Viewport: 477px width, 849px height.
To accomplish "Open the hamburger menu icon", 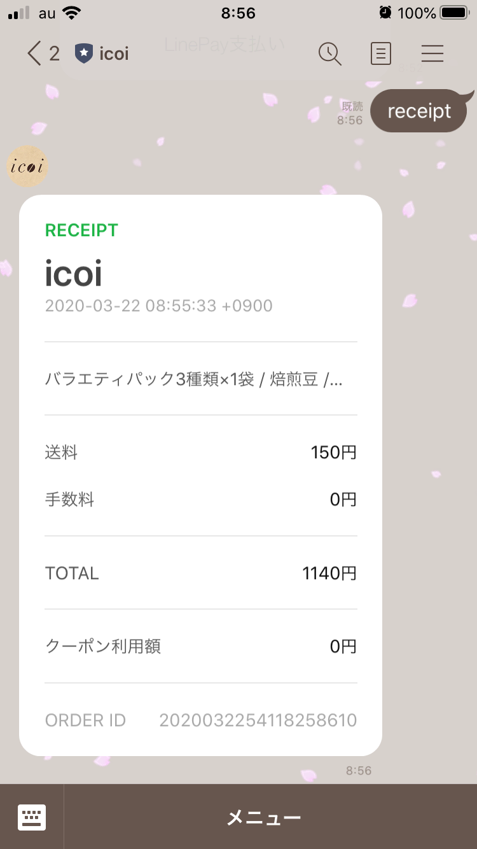I will point(432,53).
